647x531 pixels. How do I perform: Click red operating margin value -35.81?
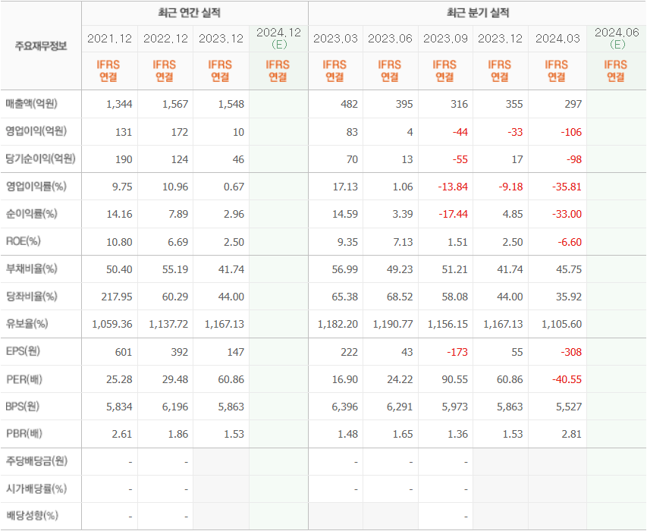pos(567,187)
